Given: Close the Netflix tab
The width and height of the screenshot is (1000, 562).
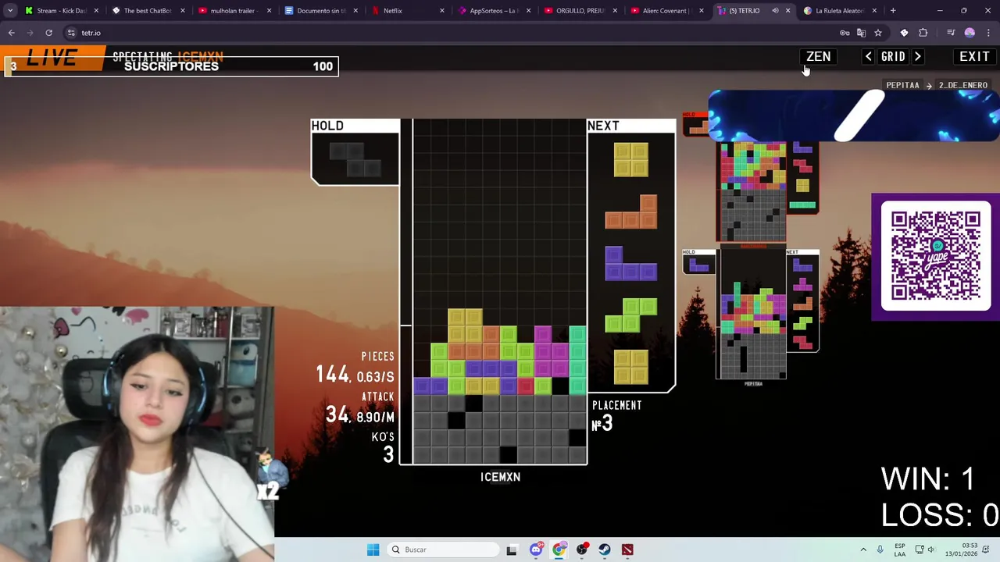Looking at the screenshot, I should click(x=441, y=11).
